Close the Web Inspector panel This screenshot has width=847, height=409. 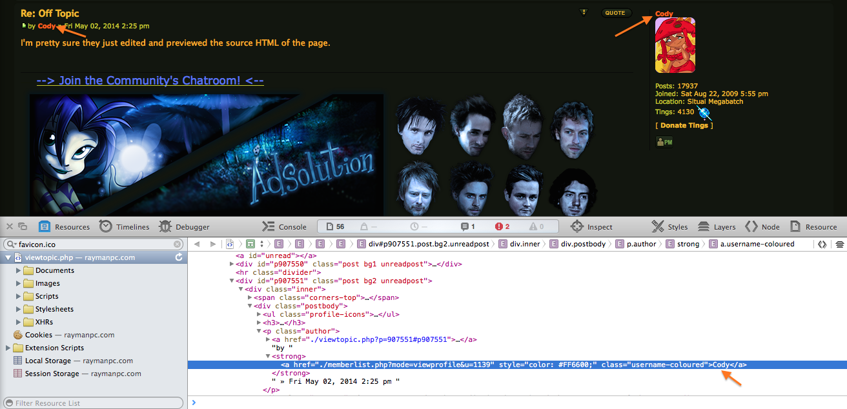[9, 226]
